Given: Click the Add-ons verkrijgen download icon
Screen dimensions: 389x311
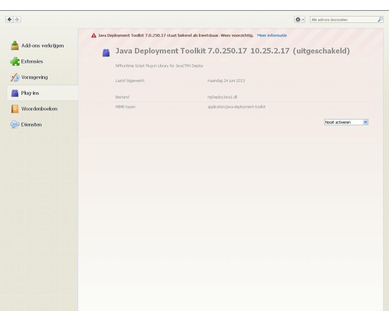Looking at the screenshot, I should click(x=15, y=46).
